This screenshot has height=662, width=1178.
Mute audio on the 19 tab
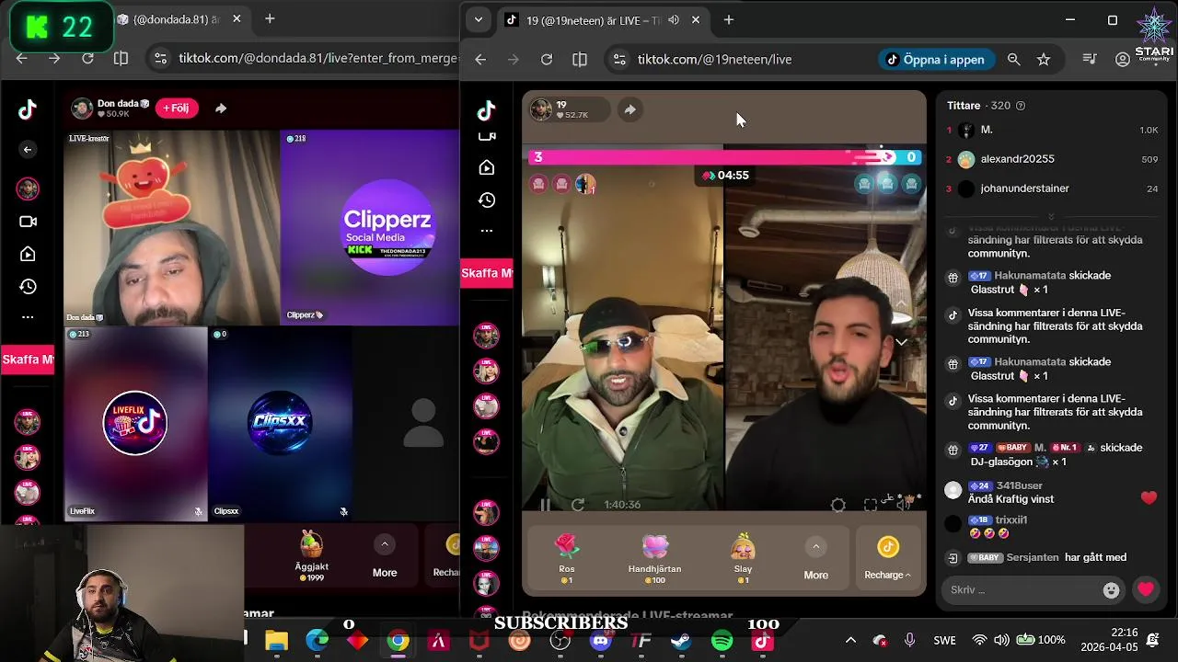coord(674,19)
